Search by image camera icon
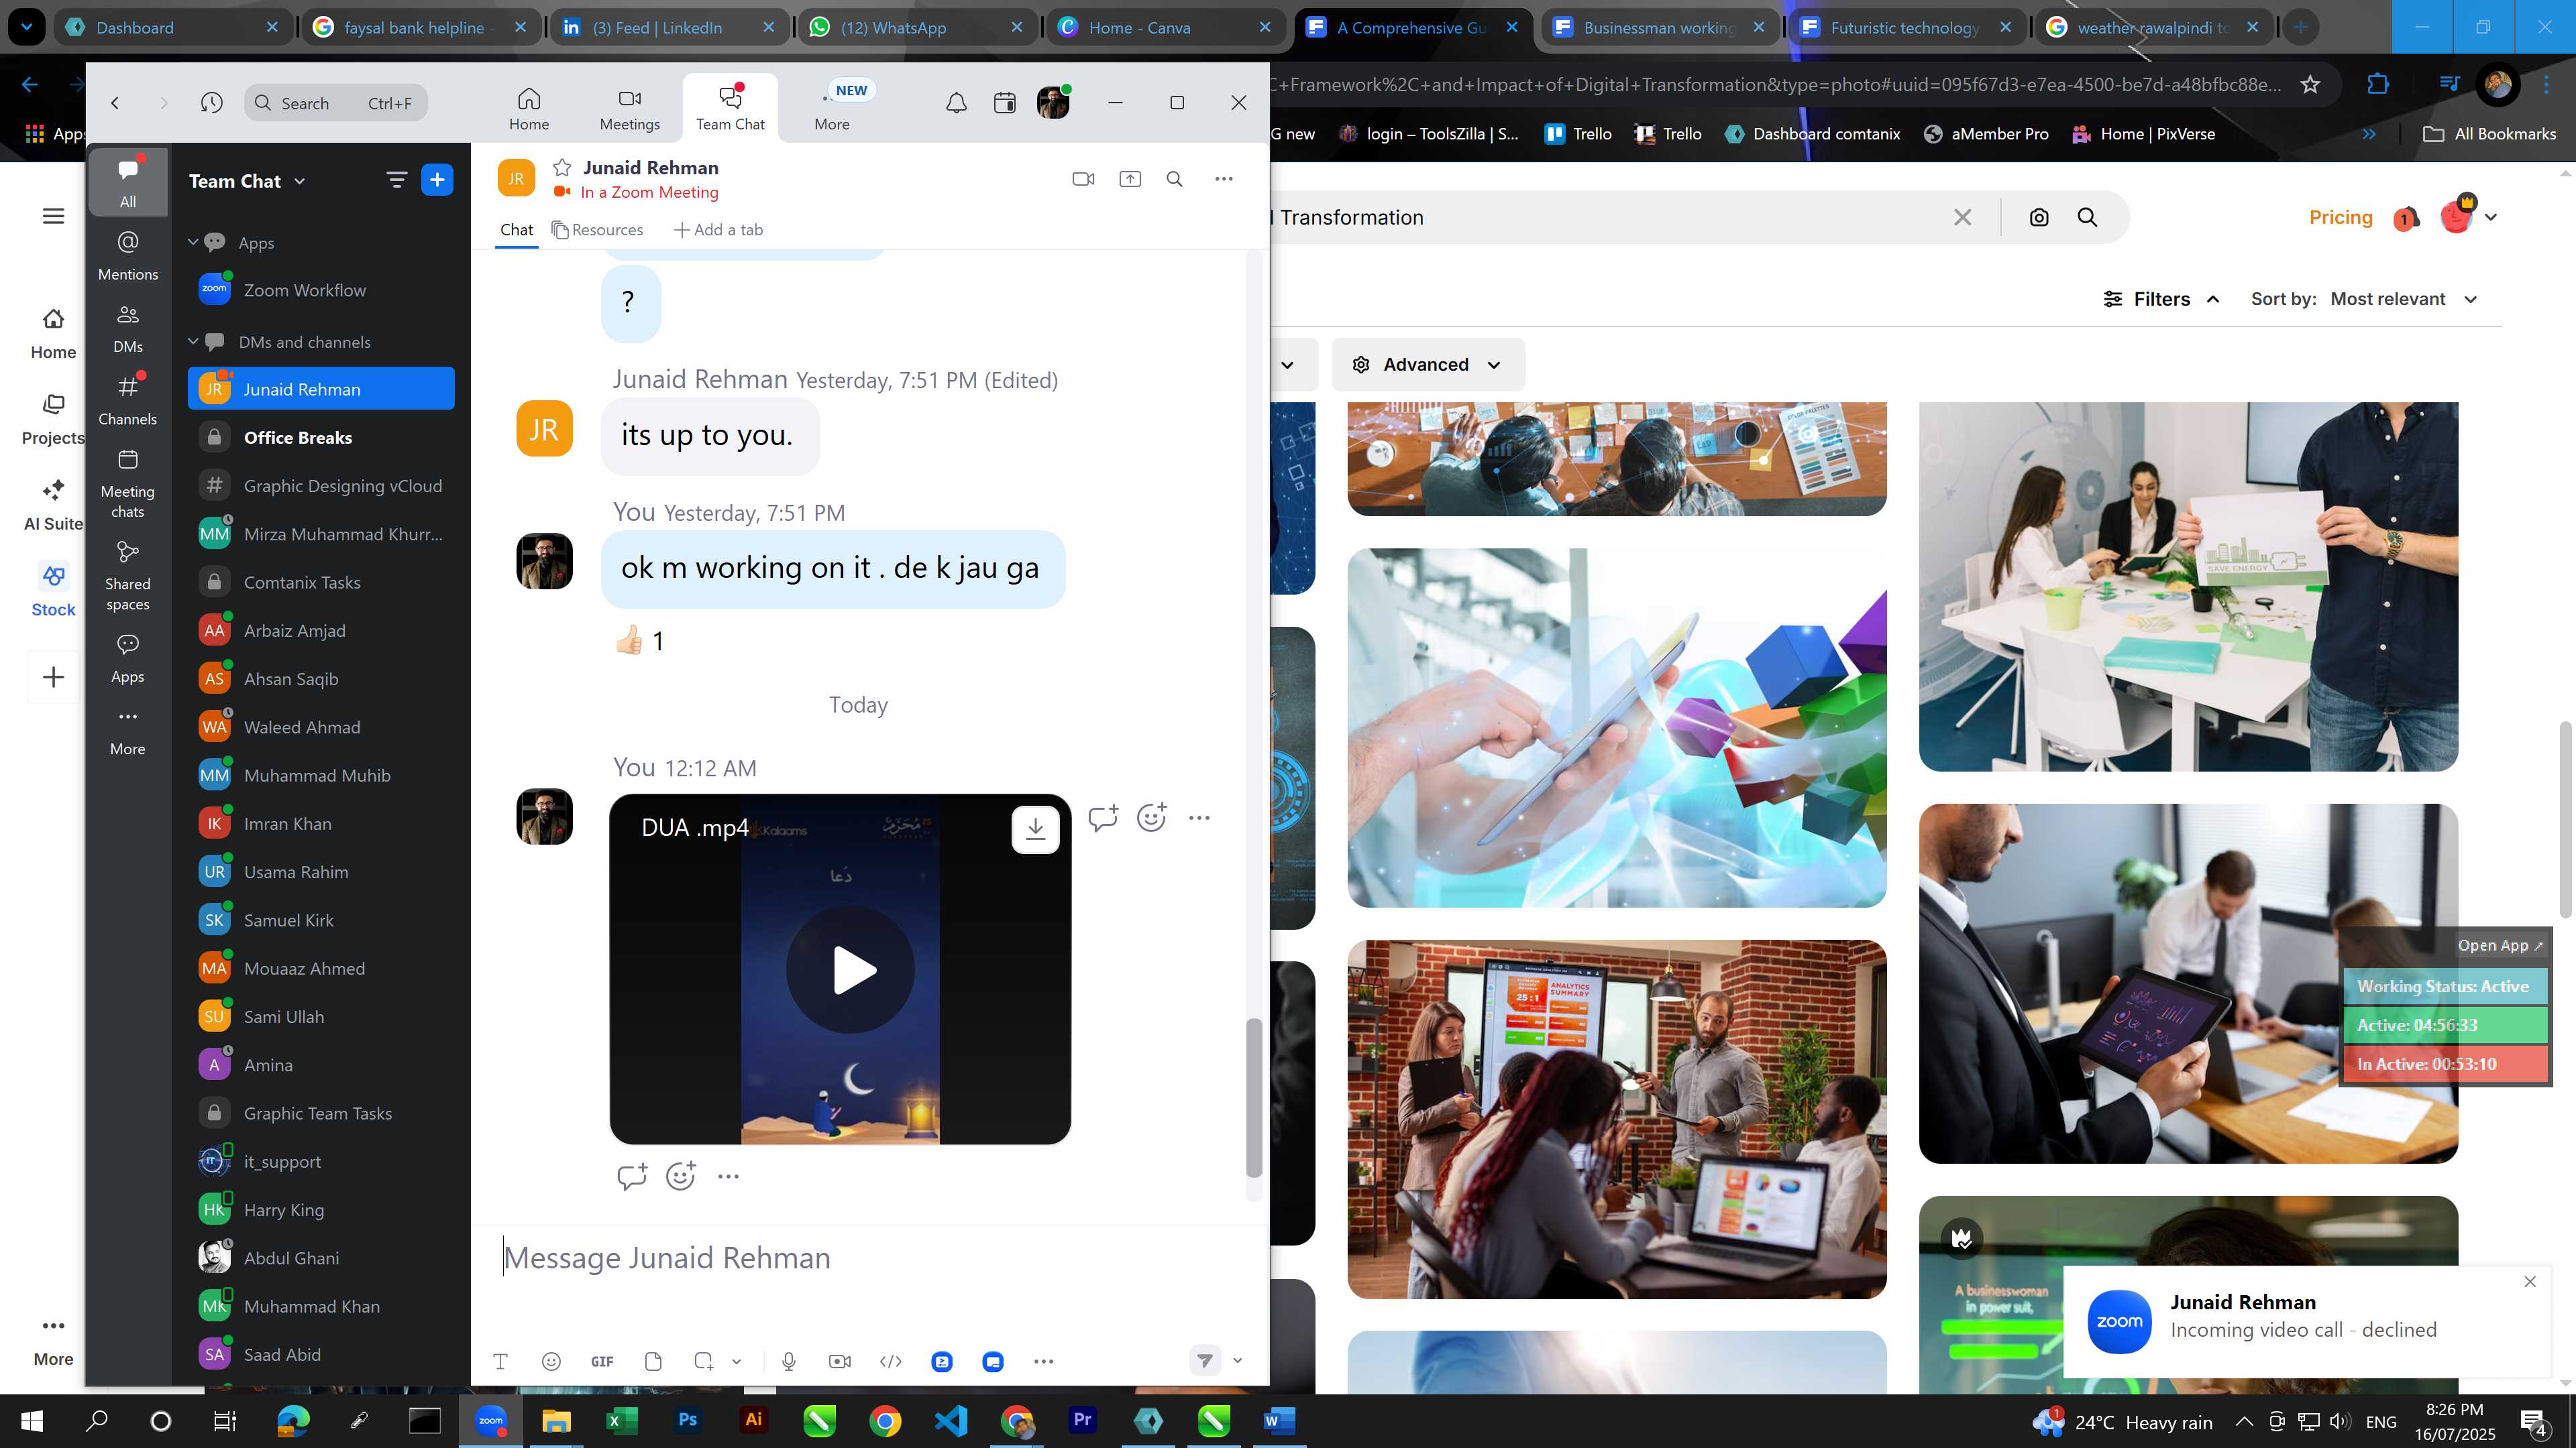The width and height of the screenshot is (2576, 1448). point(2039,217)
